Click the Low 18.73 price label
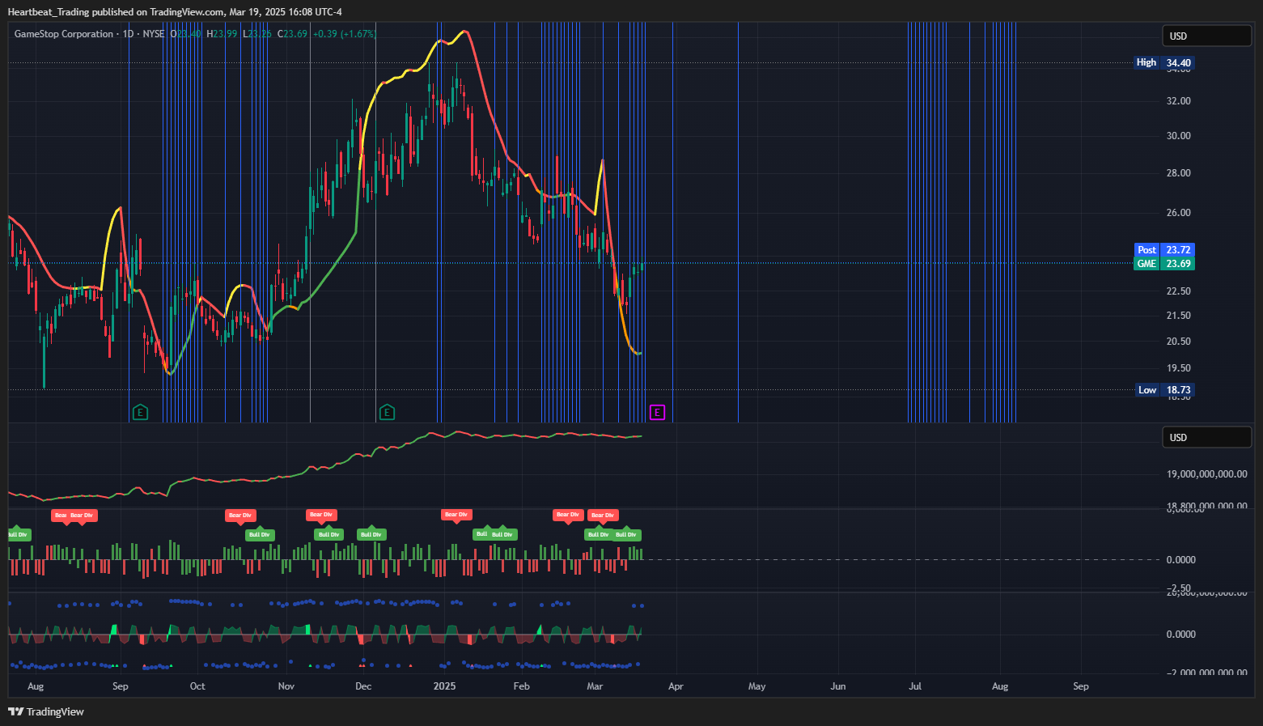Screen dimensions: 1263x726 (1164, 389)
